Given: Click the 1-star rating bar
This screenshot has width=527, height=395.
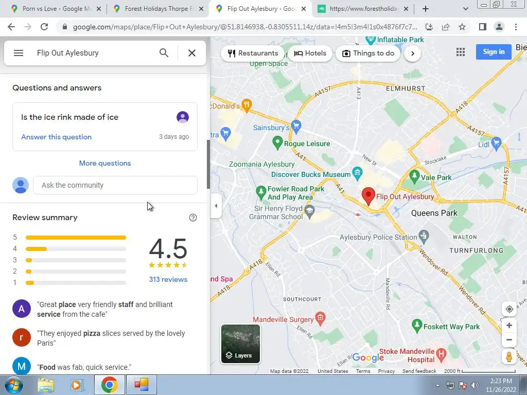Looking at the screenshot, I should click(x=76, y=283).
